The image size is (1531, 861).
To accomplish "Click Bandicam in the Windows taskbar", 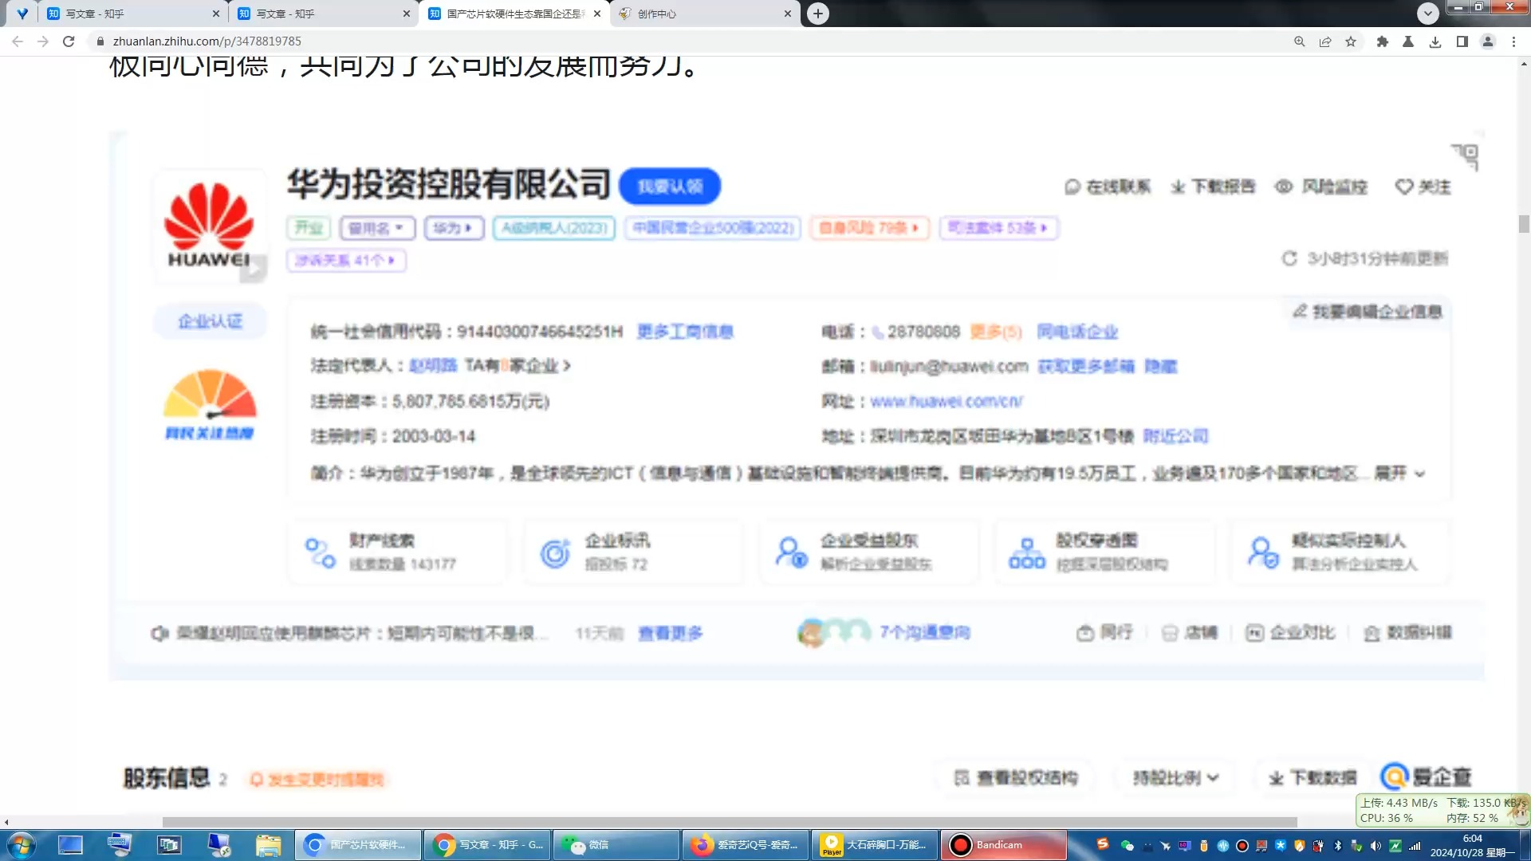I will 1004,845.
